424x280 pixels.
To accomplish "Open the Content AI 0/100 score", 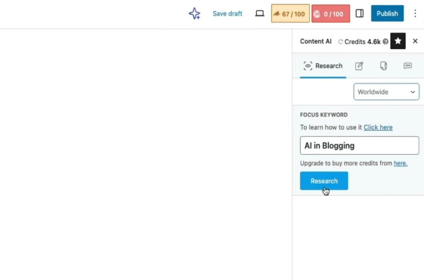I will click(330, 14).
